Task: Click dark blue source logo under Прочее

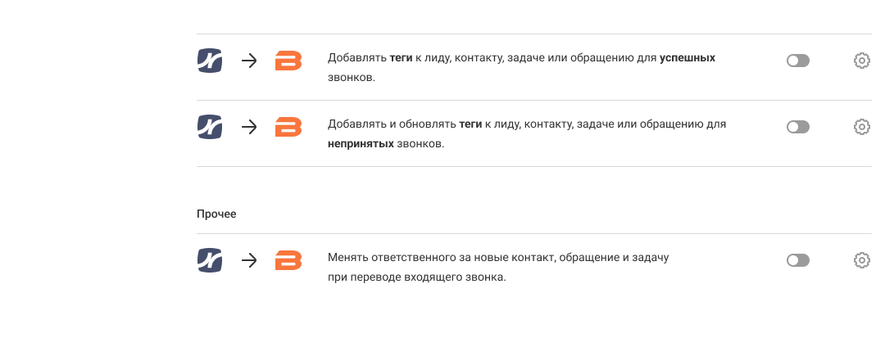Action: (x=211, y=260)
